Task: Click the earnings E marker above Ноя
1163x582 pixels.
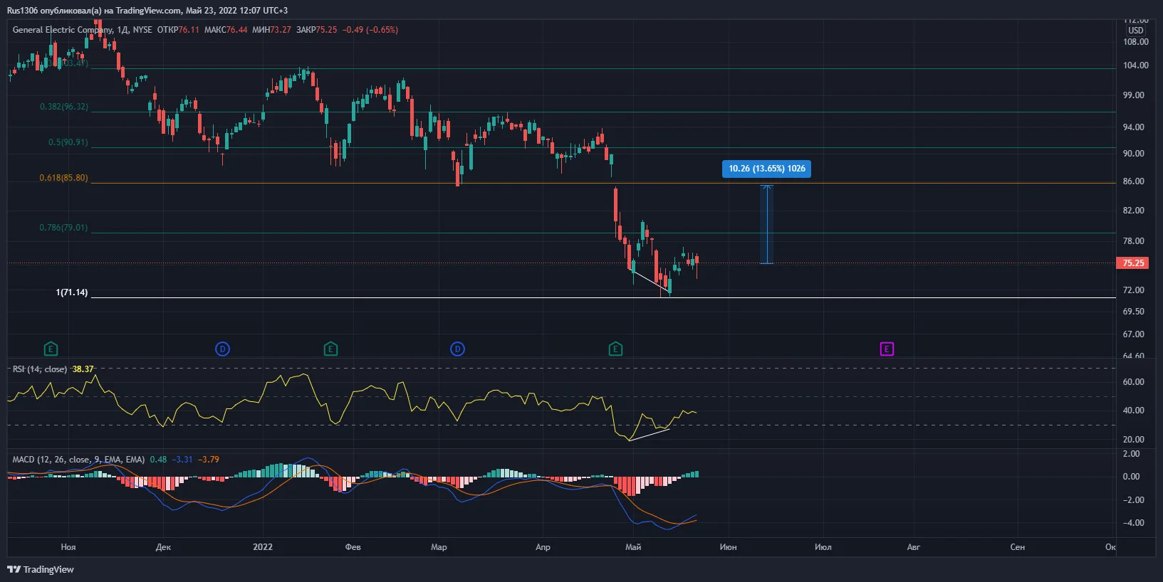Action: (x=51, y=349)
